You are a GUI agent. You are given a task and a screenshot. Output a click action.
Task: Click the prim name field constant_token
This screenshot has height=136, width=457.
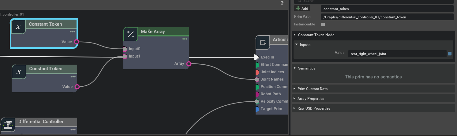[x=387, y=9]
